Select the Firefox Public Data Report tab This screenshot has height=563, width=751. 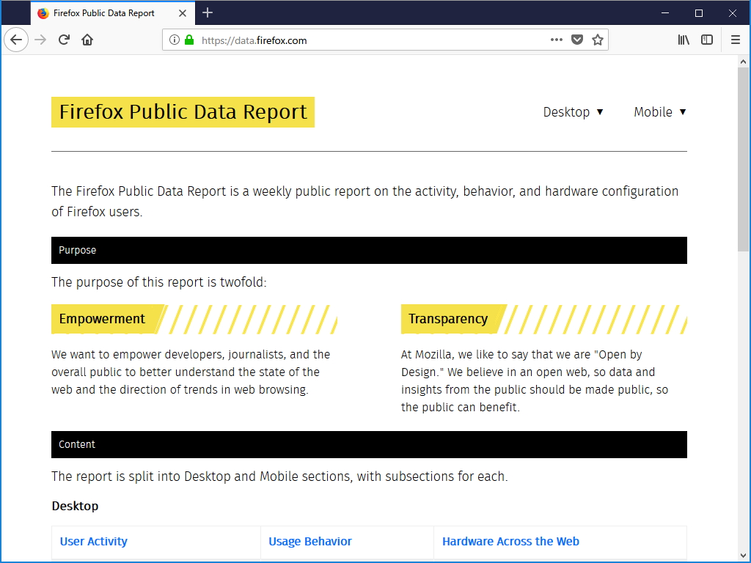pos(103,12)
